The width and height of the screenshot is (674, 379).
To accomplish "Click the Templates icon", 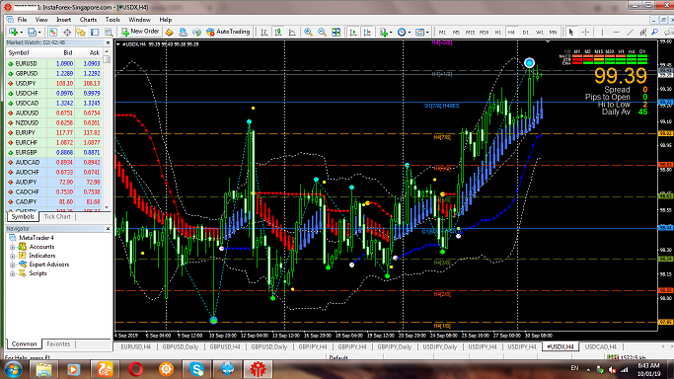I will [x=420, y=33].
